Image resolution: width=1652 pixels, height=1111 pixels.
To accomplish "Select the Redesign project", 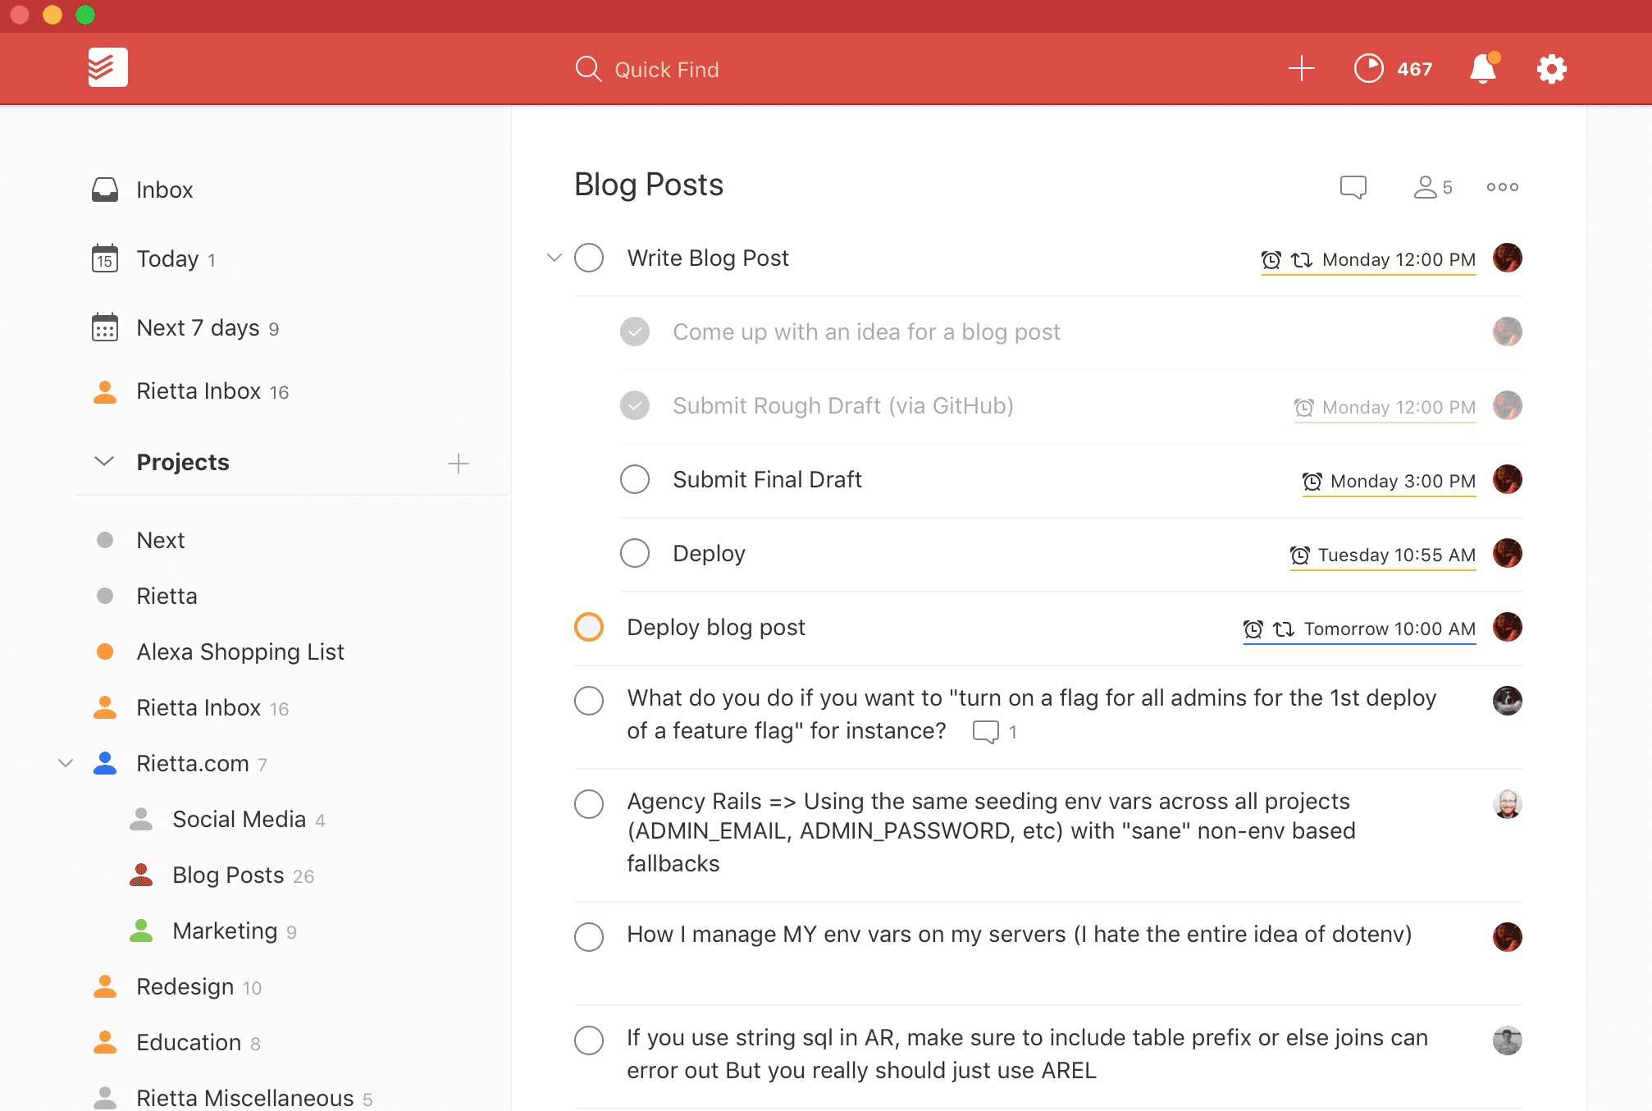I will (x=185, y=986).
